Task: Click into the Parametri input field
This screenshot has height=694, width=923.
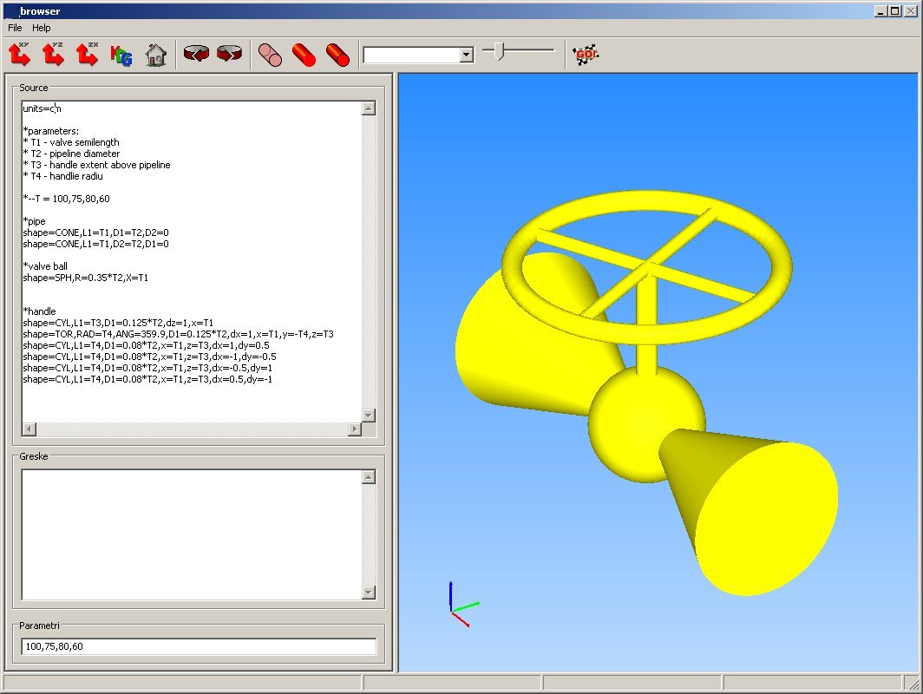Action: click(x=199, y=646)
